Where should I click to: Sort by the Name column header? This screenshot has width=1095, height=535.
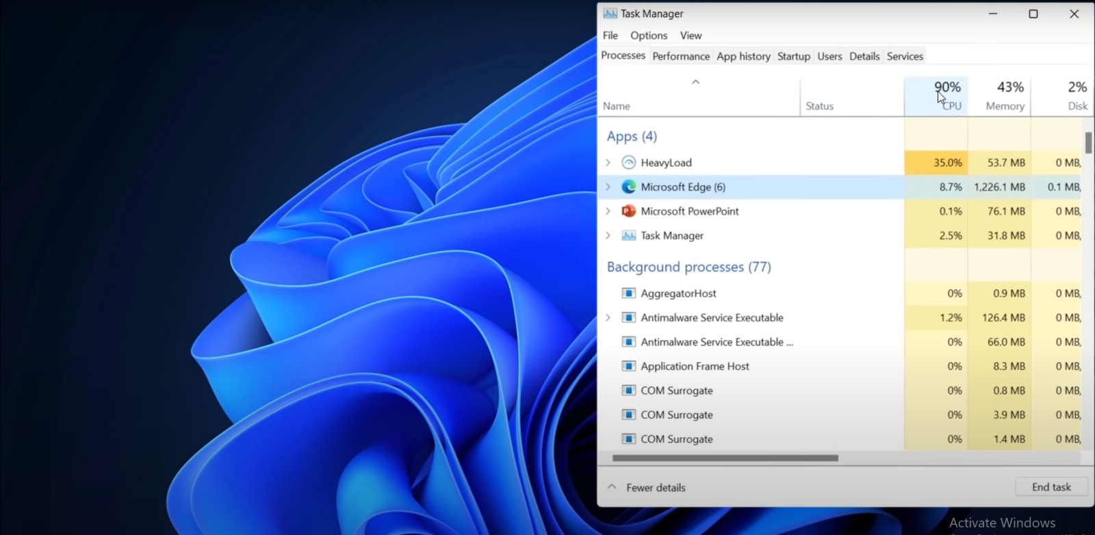(699, 96)
